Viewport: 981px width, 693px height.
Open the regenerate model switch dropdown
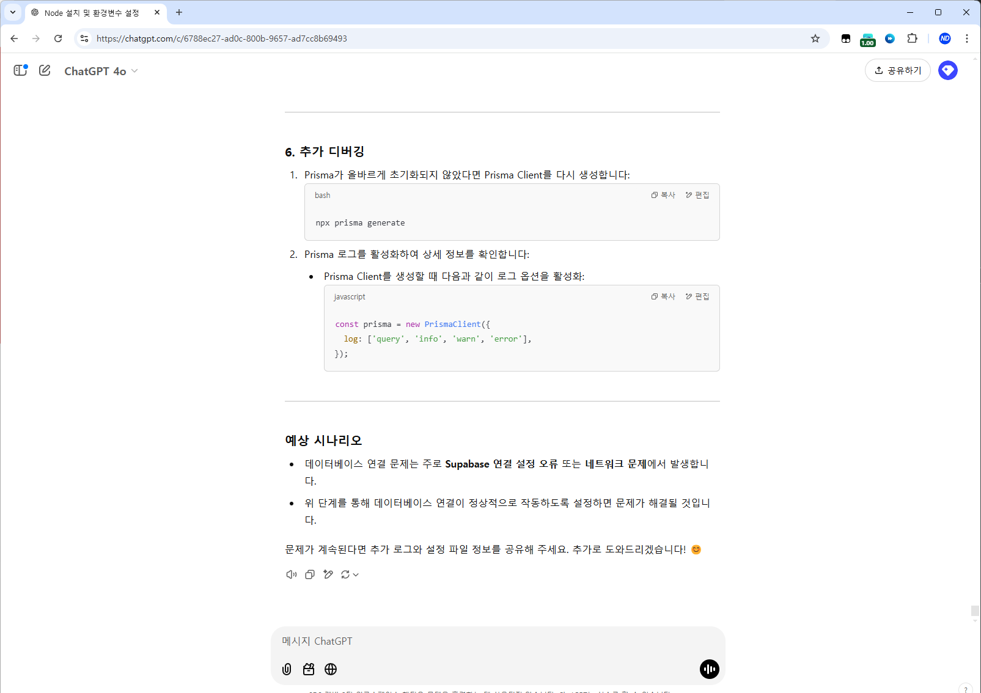click(x=350, y=574)
